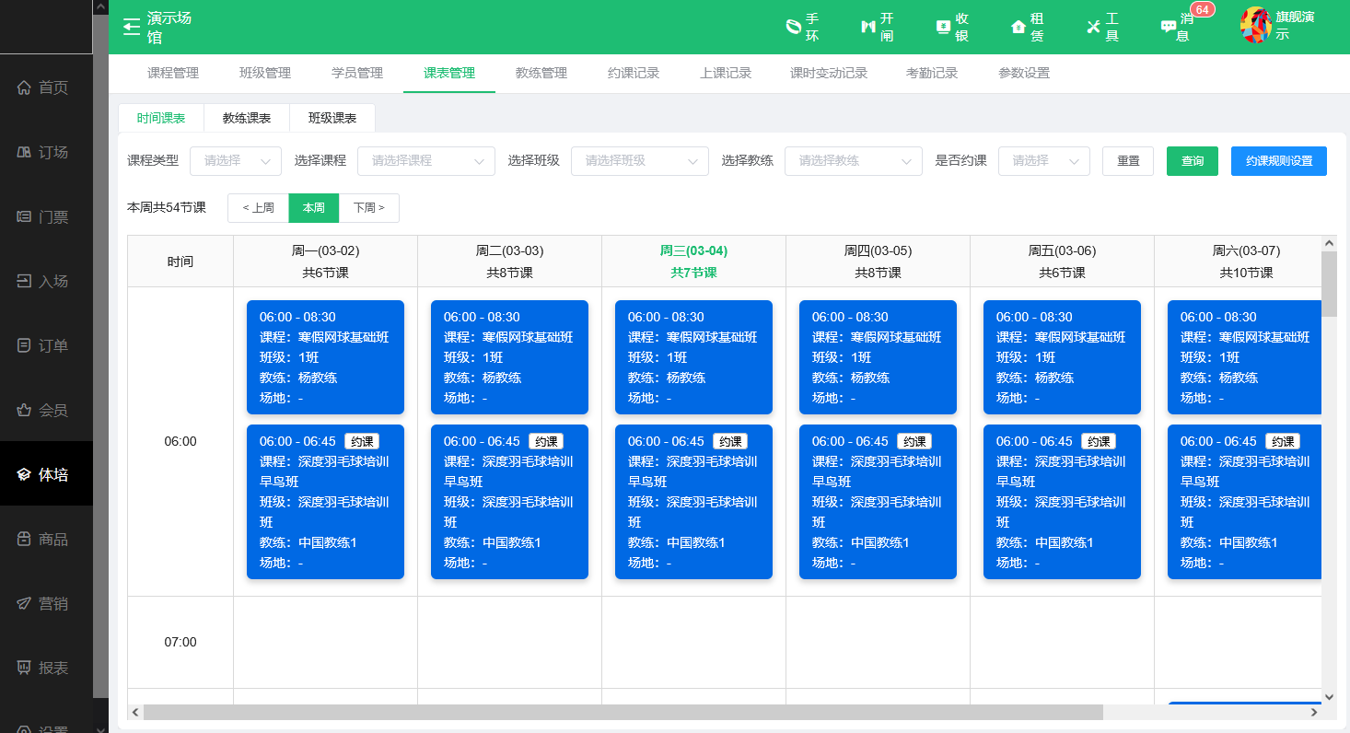Open the 是否约课 dropdown
The height and width of the screenshot is (733, 1350).
1043,160
